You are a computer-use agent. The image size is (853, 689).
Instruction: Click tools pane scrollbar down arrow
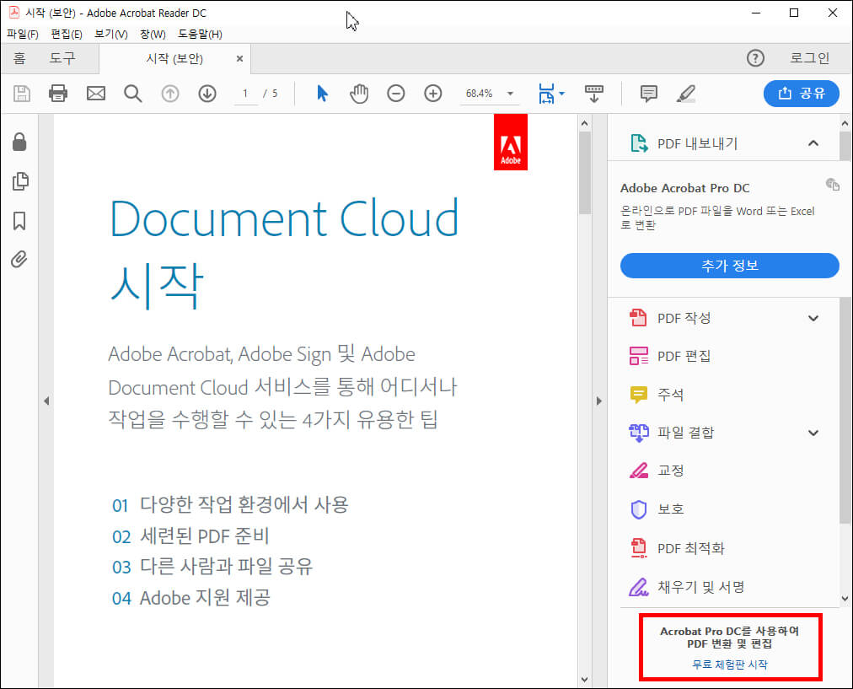click(x=845, y=599)
